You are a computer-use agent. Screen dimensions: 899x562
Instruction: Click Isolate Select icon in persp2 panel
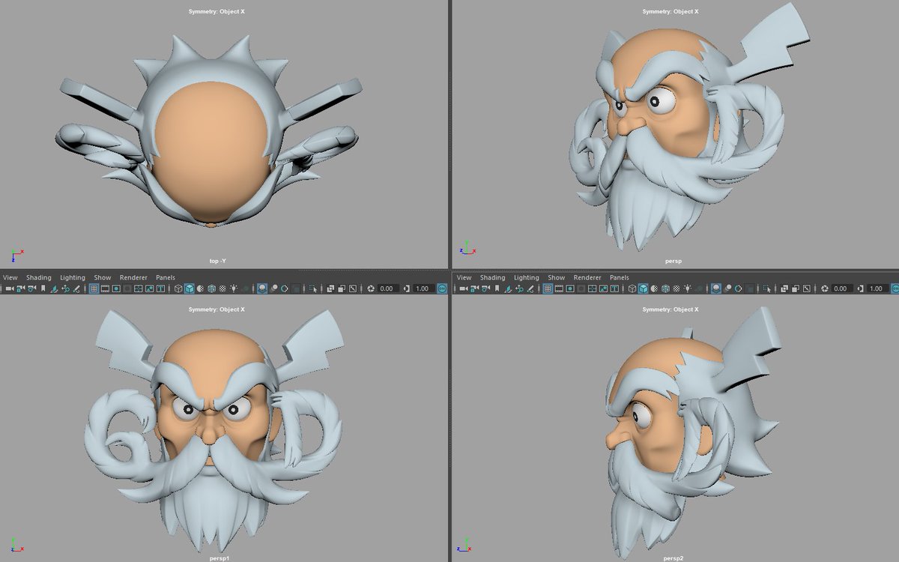766,288
